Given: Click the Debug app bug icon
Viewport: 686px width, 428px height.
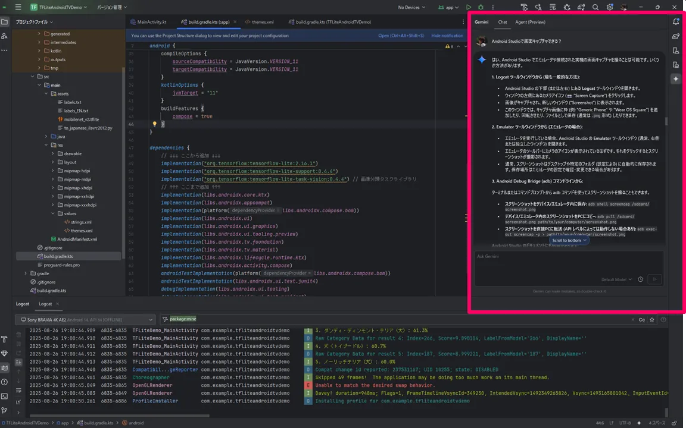Looking at the screenshot, I should pyautogui.click(x=481, y=7).
